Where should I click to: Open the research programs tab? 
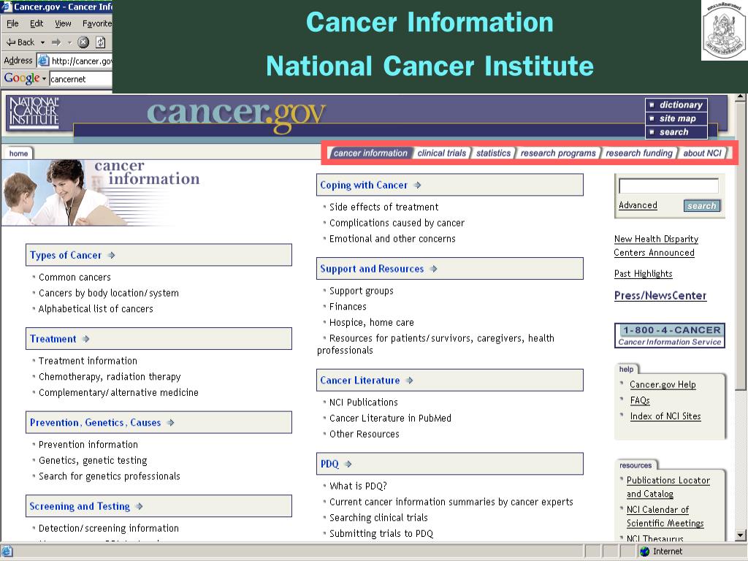(558, 153)
